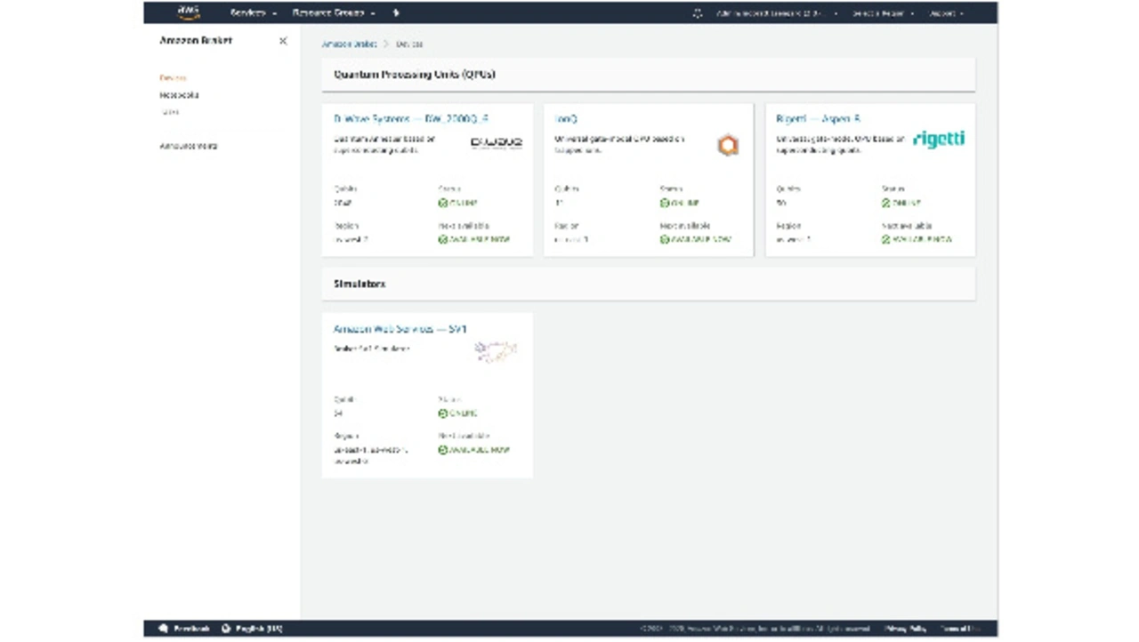Viewport: 1139px width, 642px height.
Task: Open the Amazon Web Services SV1 simulator link
Action: (x=400, y=329)
